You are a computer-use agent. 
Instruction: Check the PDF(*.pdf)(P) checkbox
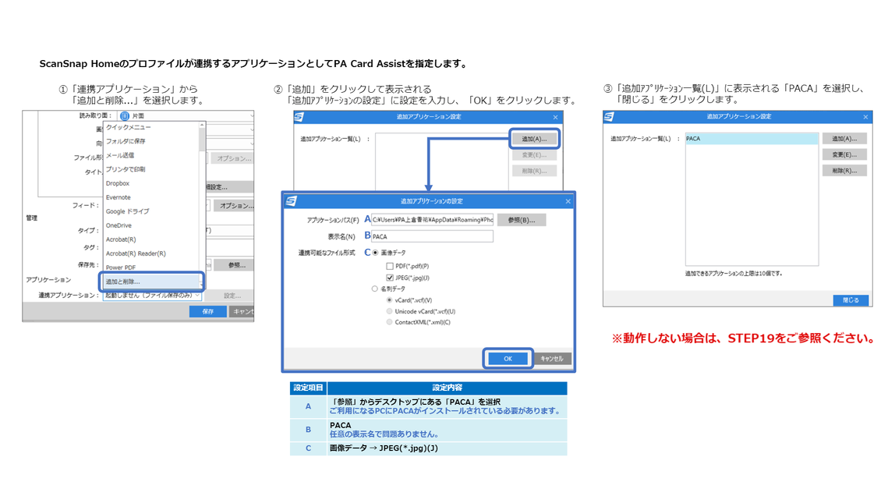[390, 266]
